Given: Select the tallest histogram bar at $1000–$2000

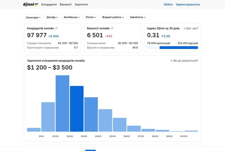Looking at the screenshot, I should 63,103.
